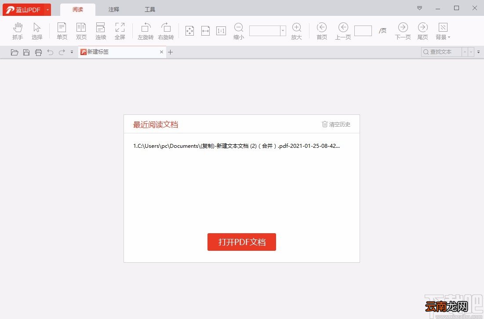Switch to Double page (双页) view
Image resolution: width=484 pixels, height=319 pixels.
[81, 31]
